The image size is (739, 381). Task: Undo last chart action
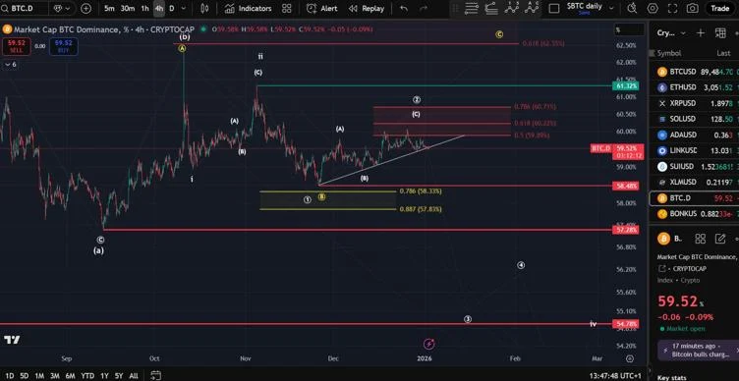[x=404, y=9]
